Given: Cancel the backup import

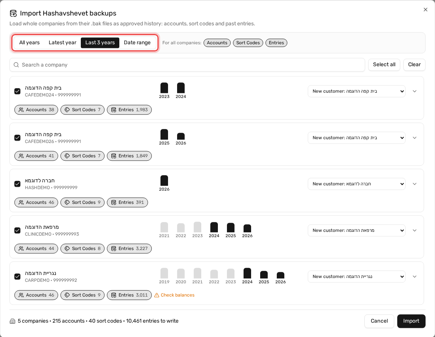Looking at the screenshot, I should tap(379, 321).
